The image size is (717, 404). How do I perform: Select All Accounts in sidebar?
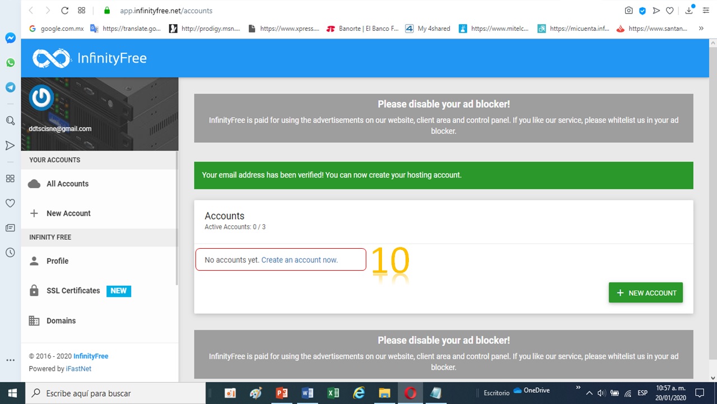(x=67, y=184)
